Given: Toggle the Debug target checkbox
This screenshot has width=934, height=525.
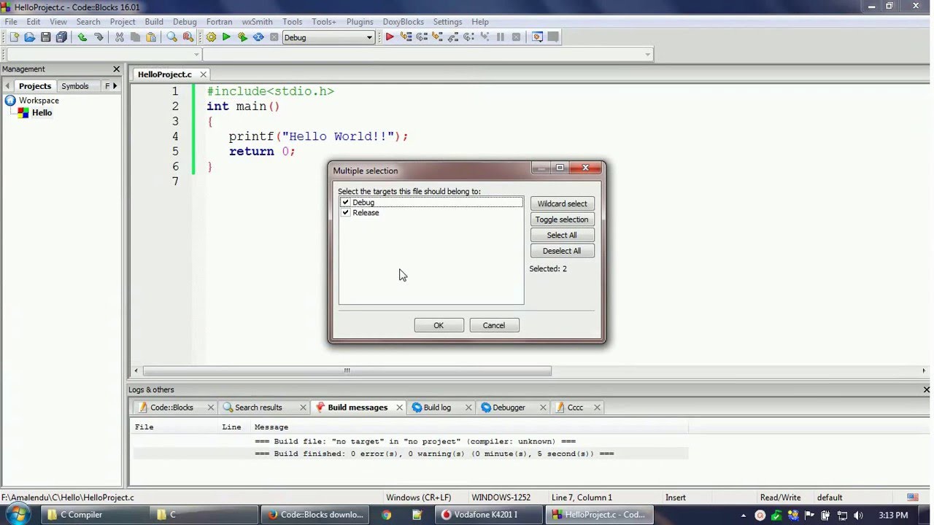Looking at the screenshot, I should pyautogui.click(x=345, y=202).
